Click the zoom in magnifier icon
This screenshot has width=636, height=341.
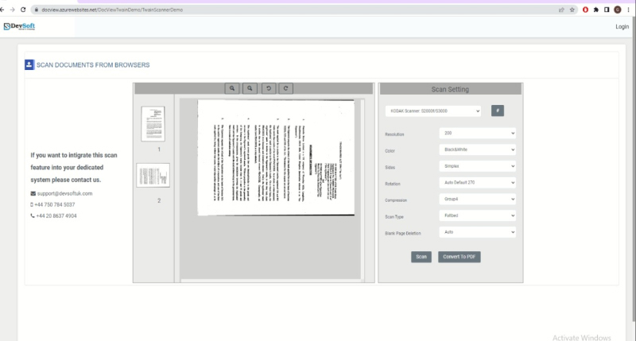(232, 88)
